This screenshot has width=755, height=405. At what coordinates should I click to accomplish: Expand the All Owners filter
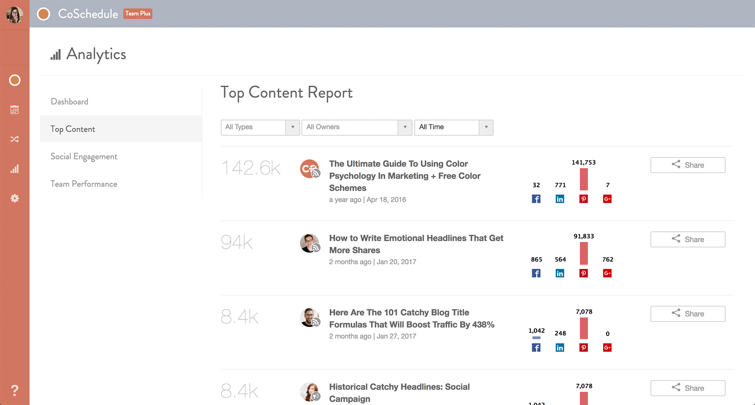[x=356, y=127]
